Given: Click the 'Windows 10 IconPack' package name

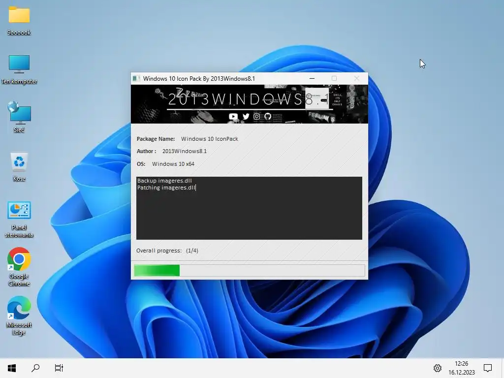Looking at the screenshot, I should tap(210, 139).
